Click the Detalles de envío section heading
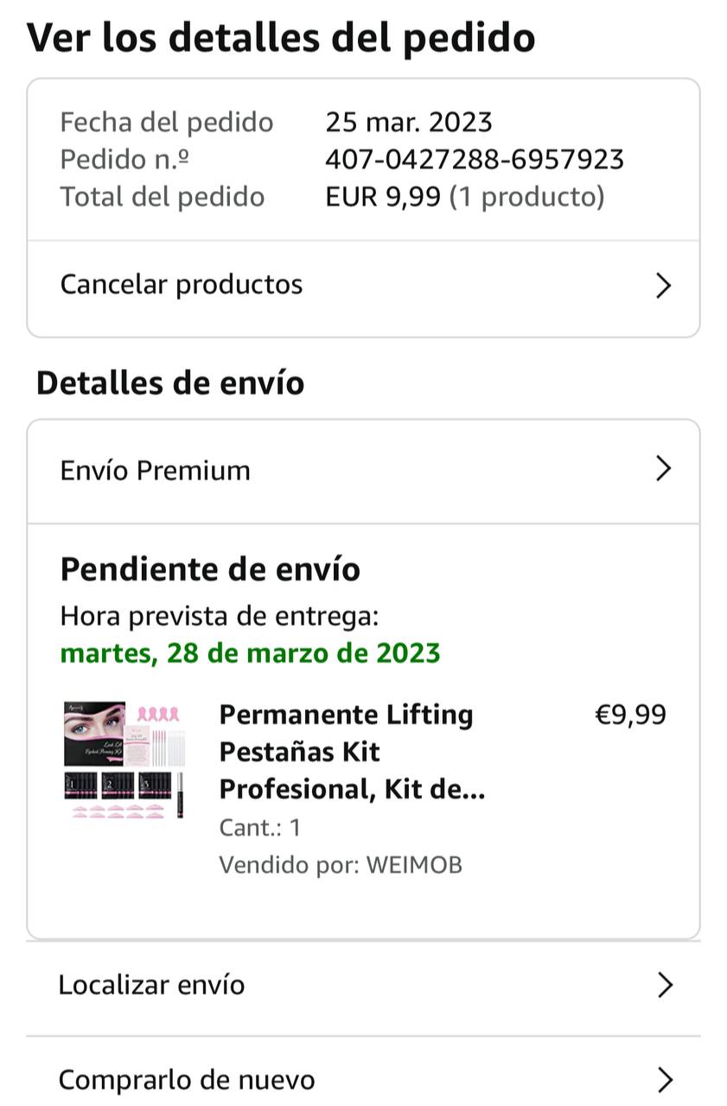 tap(170, 383)
